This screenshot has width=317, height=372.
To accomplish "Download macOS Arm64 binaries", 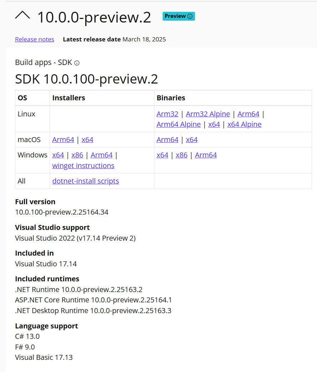I will tap(167, 140).
